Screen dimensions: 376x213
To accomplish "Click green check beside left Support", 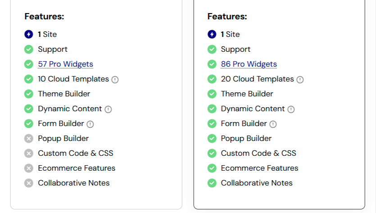I will pyautogui.click(x=29, y=50).
